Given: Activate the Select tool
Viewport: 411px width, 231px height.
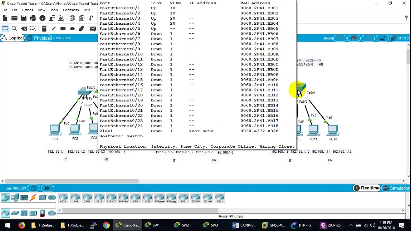Looking at the screenshot, I should pyautogui.click(x=5, y=29).
